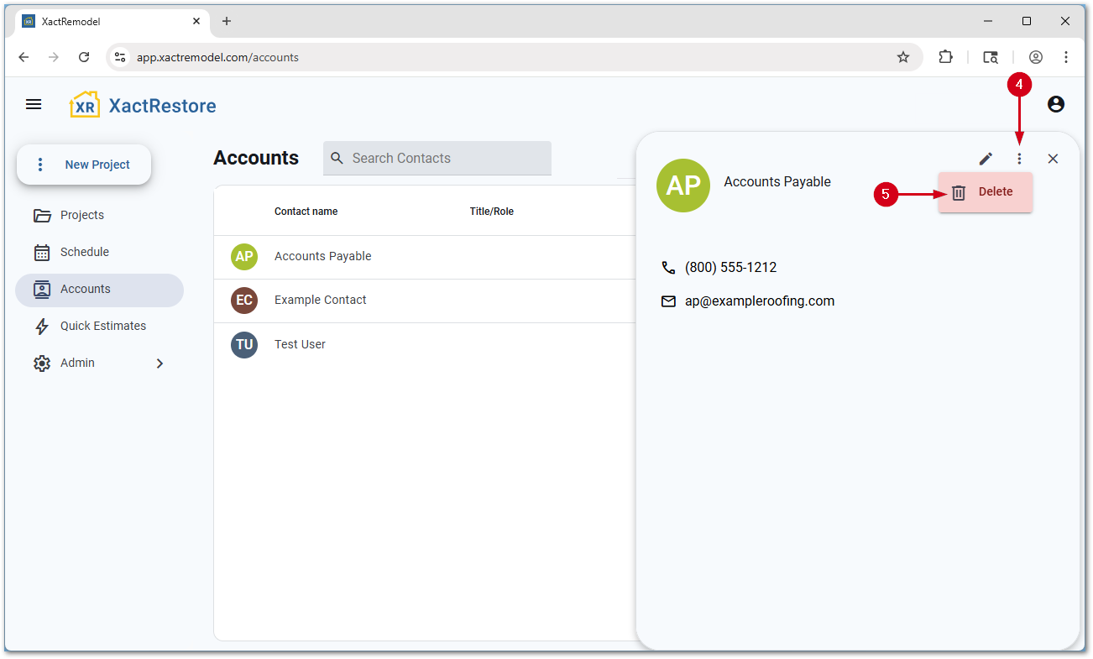The width and height of the screenshot is (1093, 659).
Task: Open the user profile account icon
Action: (x=1056, y=104)
